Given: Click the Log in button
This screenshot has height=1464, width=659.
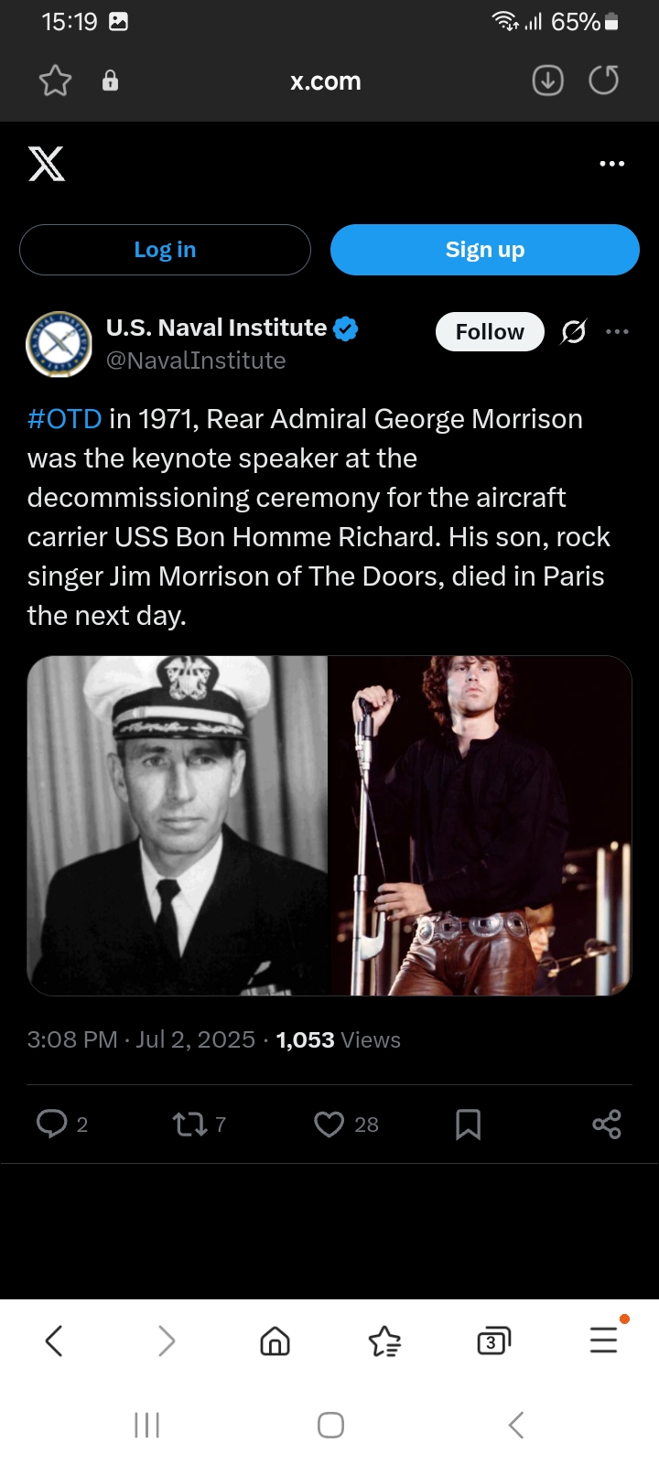Looking at the screenshot, I should click(165, 250).
